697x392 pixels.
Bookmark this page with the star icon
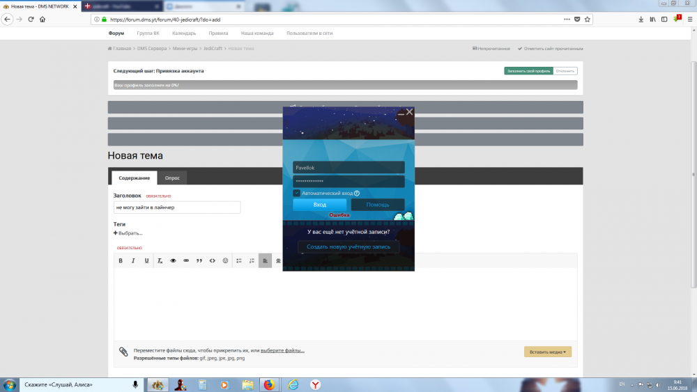point(587,19)
